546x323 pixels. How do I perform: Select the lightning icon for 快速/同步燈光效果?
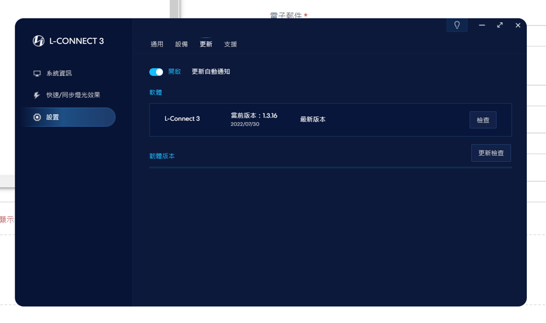click(36, 95)
